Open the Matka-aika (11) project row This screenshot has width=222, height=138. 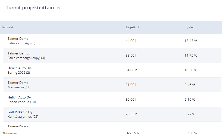pos(112,85)
